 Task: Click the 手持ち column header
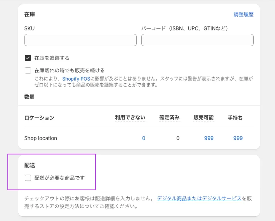click(x=235, y=118)
